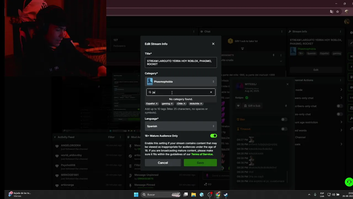
Task: Open OBS Studio from the taskbar
Action: (210, 195)
